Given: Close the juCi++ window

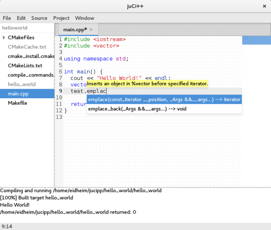Looking at the screenshot, I should [264, 6].
